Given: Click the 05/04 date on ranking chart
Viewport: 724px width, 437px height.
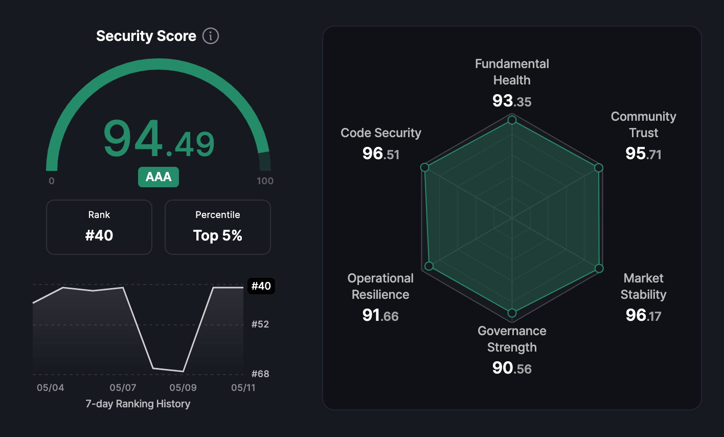Looking at the screenshot, I should click(51, 387).
